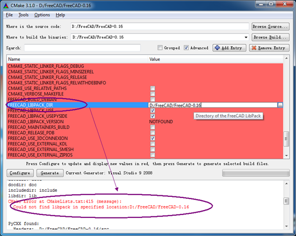Select the FREECAD_LIBPACK_DIR entry
Screen dimensions: 296x236
click(x=31, y=105)
